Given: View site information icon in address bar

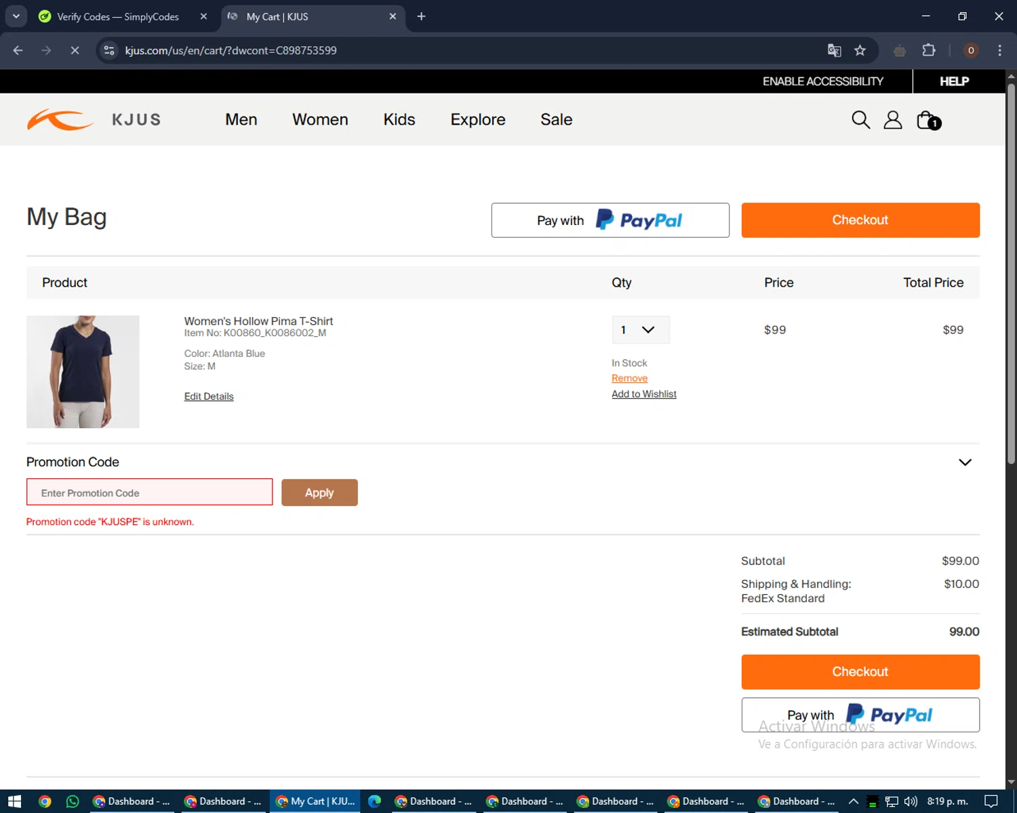Looking at the screenshot, I should pos(109,50).
